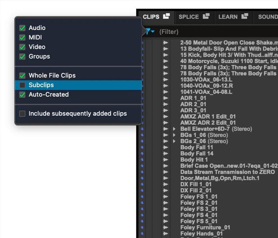Image resolution: width=278 pixels, height=238 pixels.
Task: Click the blue marker beside Body Fall 11
Action: tap(142, 147)
